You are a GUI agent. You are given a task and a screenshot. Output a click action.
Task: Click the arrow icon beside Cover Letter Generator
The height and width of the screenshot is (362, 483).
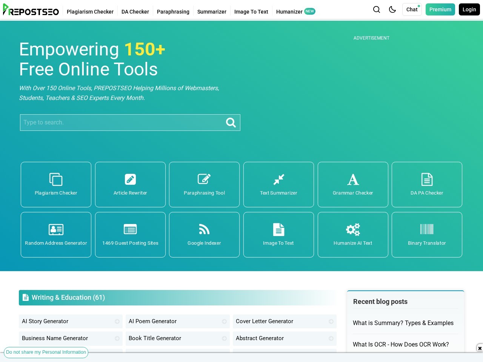coord(331,322)
